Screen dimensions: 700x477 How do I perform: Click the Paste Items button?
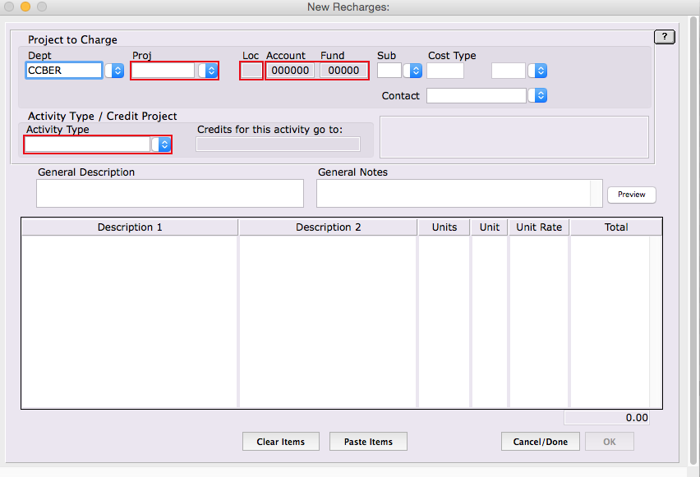point(368,442)
